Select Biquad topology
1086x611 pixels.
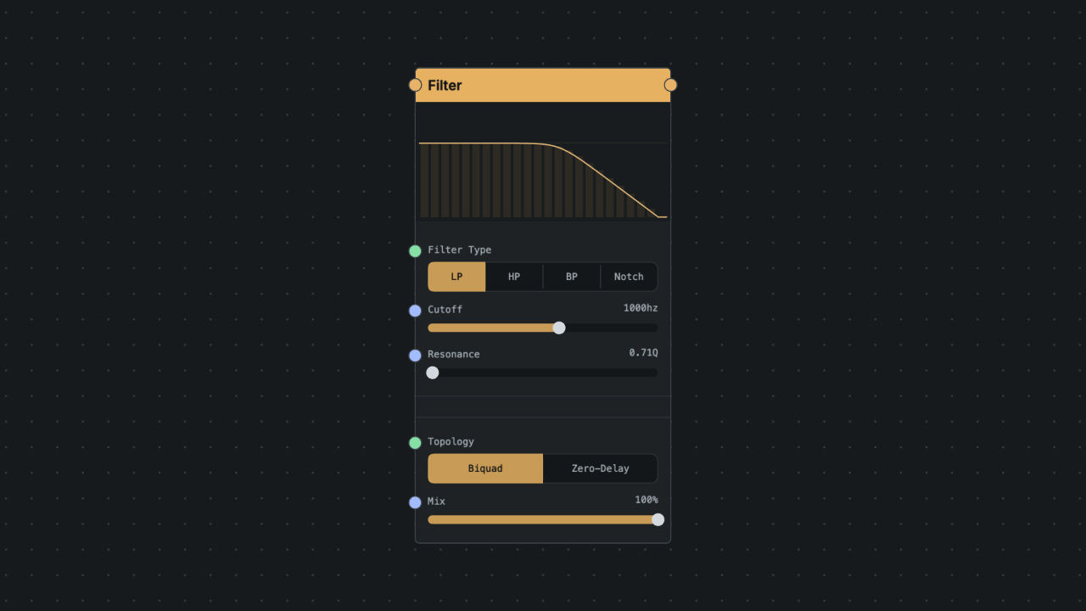[x=485, y=468]
